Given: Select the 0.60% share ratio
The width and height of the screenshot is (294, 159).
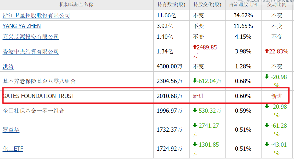Looking at the screenshot, I should tap(243, 96).
